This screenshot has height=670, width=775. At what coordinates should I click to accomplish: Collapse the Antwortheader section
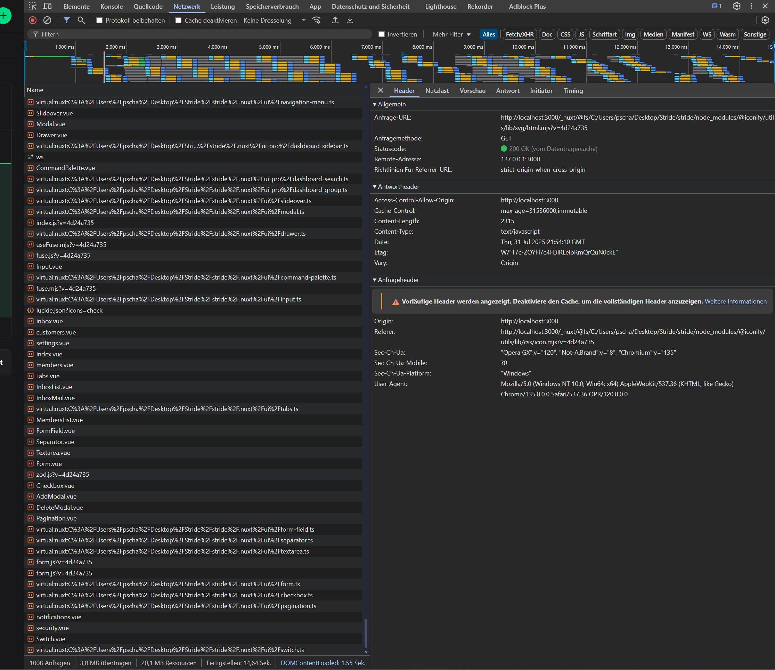[x=396, y=186]
